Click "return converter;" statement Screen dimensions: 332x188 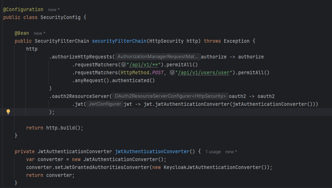tap(50, 175)
